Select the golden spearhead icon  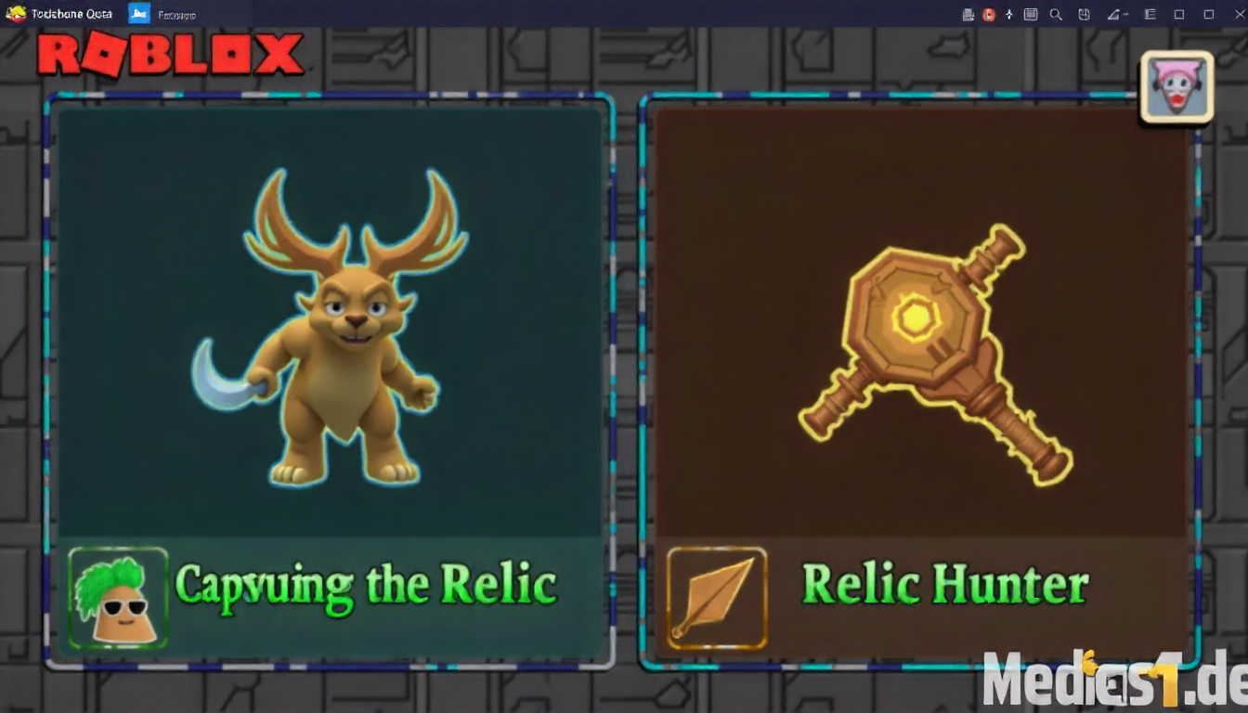[716, 598]
